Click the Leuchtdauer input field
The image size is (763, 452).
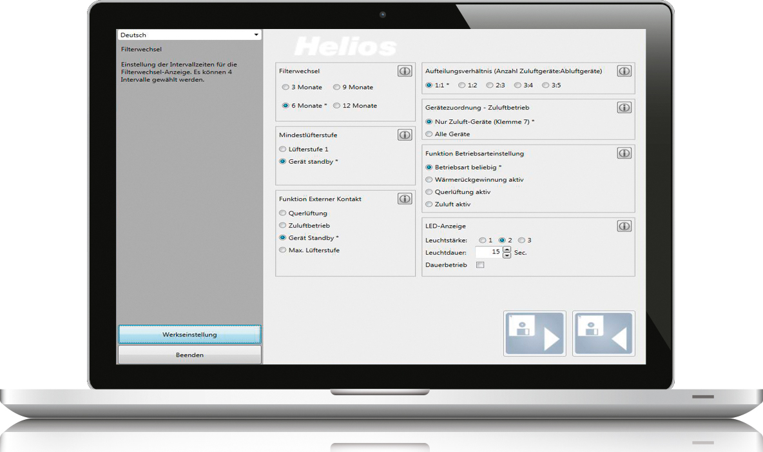click(x=488, y=252)
